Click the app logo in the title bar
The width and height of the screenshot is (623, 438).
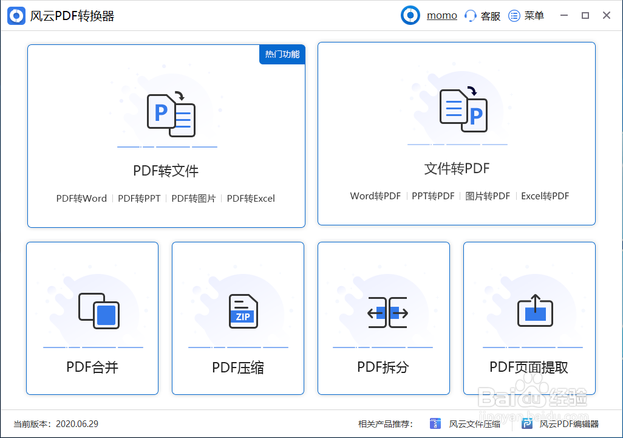(16, 15)
